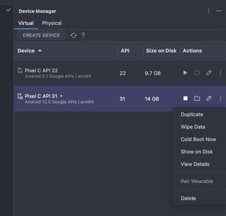
Task: Select Cold Boot Now menu entry
Action: [x=198, y=139]
